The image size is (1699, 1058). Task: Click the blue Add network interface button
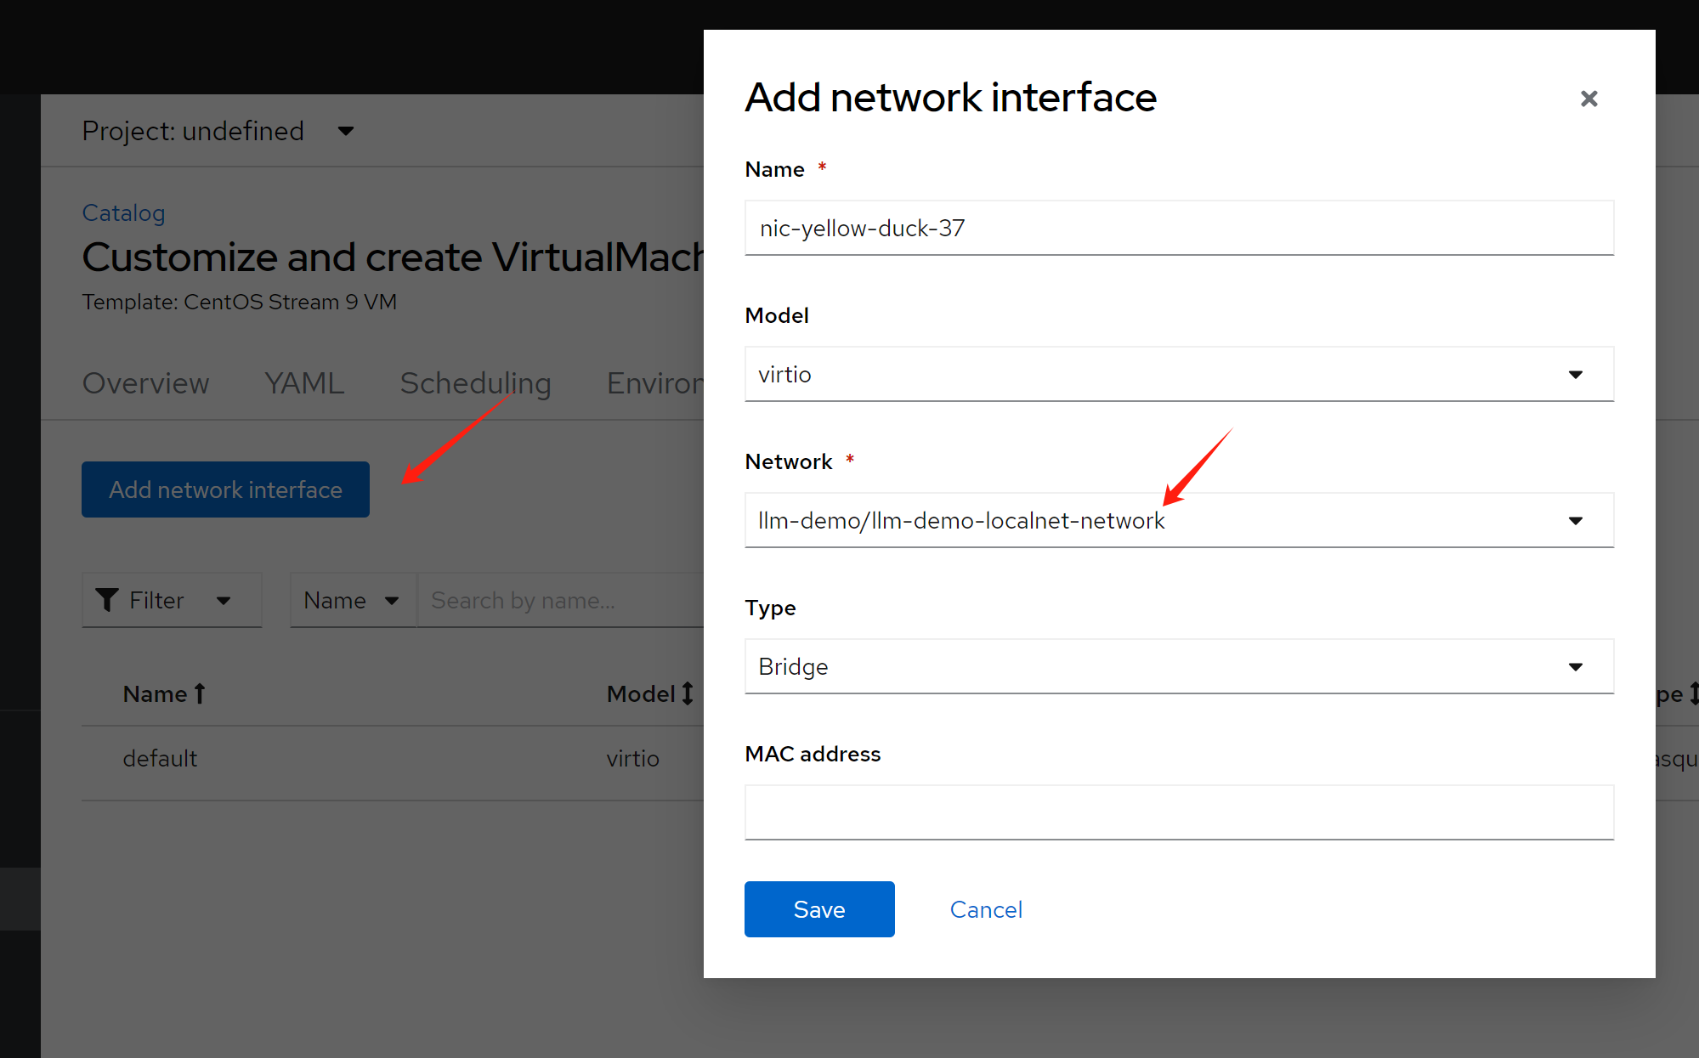click(x=225, y=489)
